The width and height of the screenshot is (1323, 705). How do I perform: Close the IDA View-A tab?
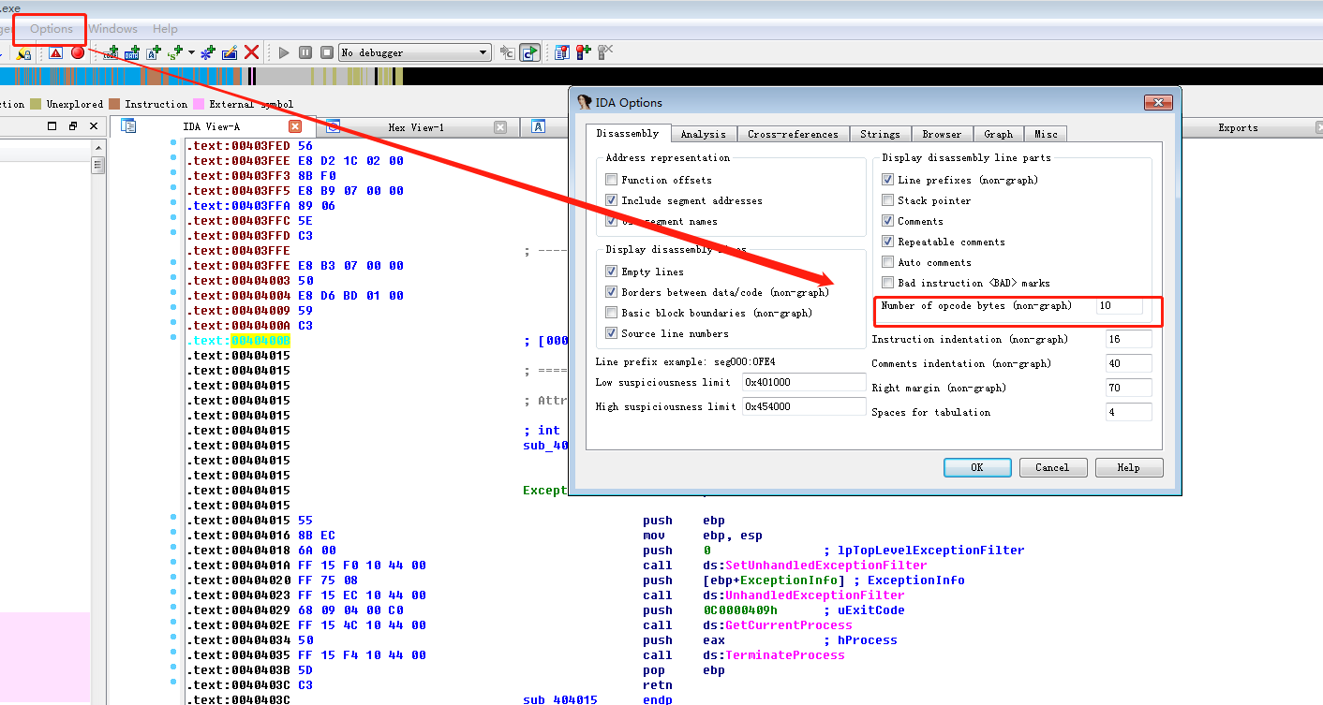(x=294, y=127)
